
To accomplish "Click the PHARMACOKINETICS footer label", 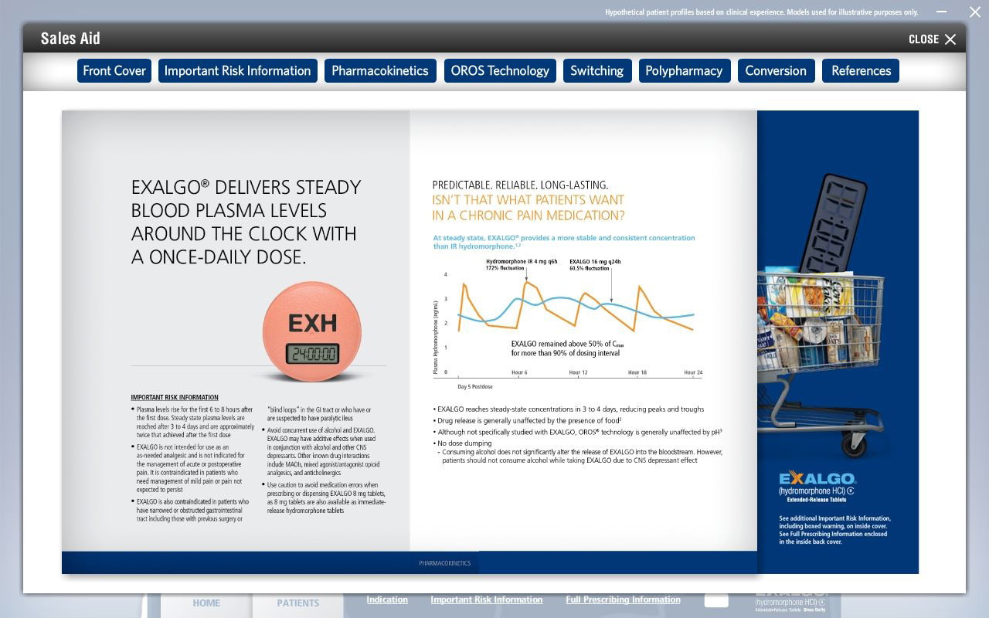I will (x=444, y=563).
